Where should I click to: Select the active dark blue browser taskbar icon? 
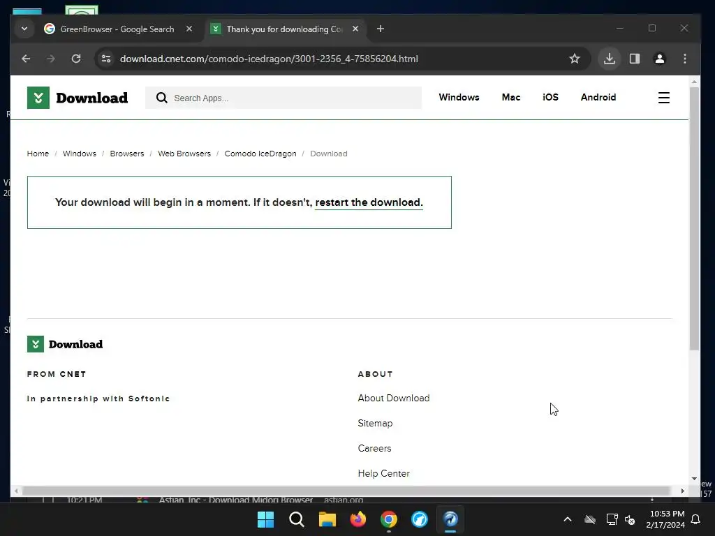(x=450, y=519)
